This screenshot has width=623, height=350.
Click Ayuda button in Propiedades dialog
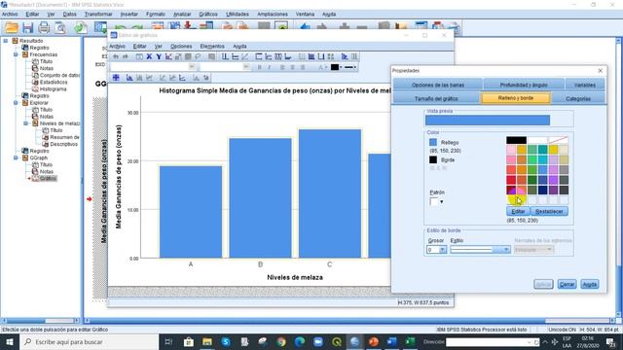590,285
